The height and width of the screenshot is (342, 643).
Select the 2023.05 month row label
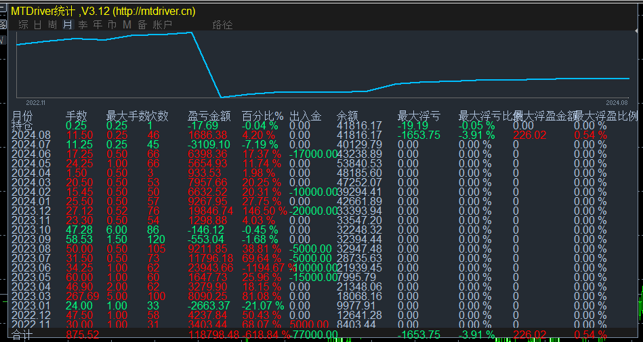31,277
